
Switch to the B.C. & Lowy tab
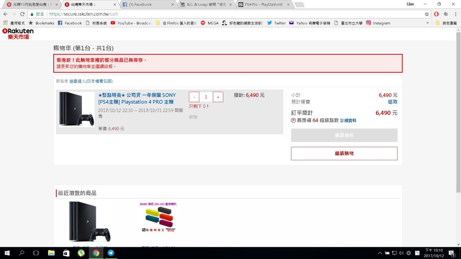[205, 4]
